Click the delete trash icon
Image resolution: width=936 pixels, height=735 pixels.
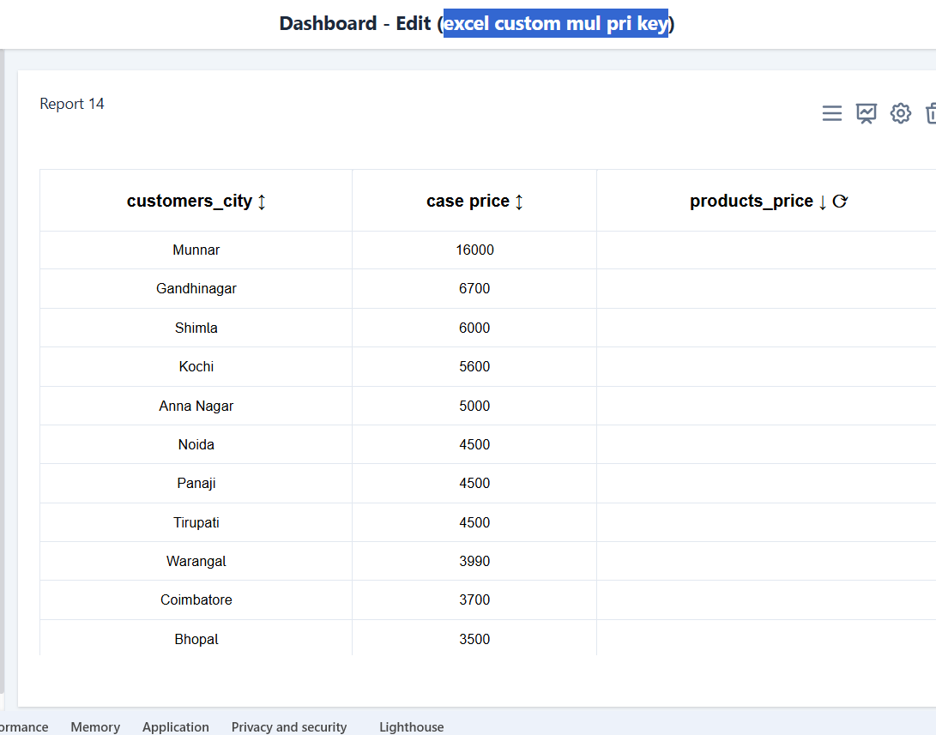tap(930, 113)
